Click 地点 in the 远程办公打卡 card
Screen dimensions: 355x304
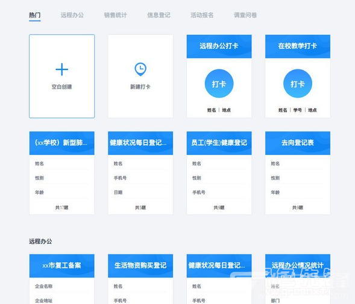click(x=227, y=110)
